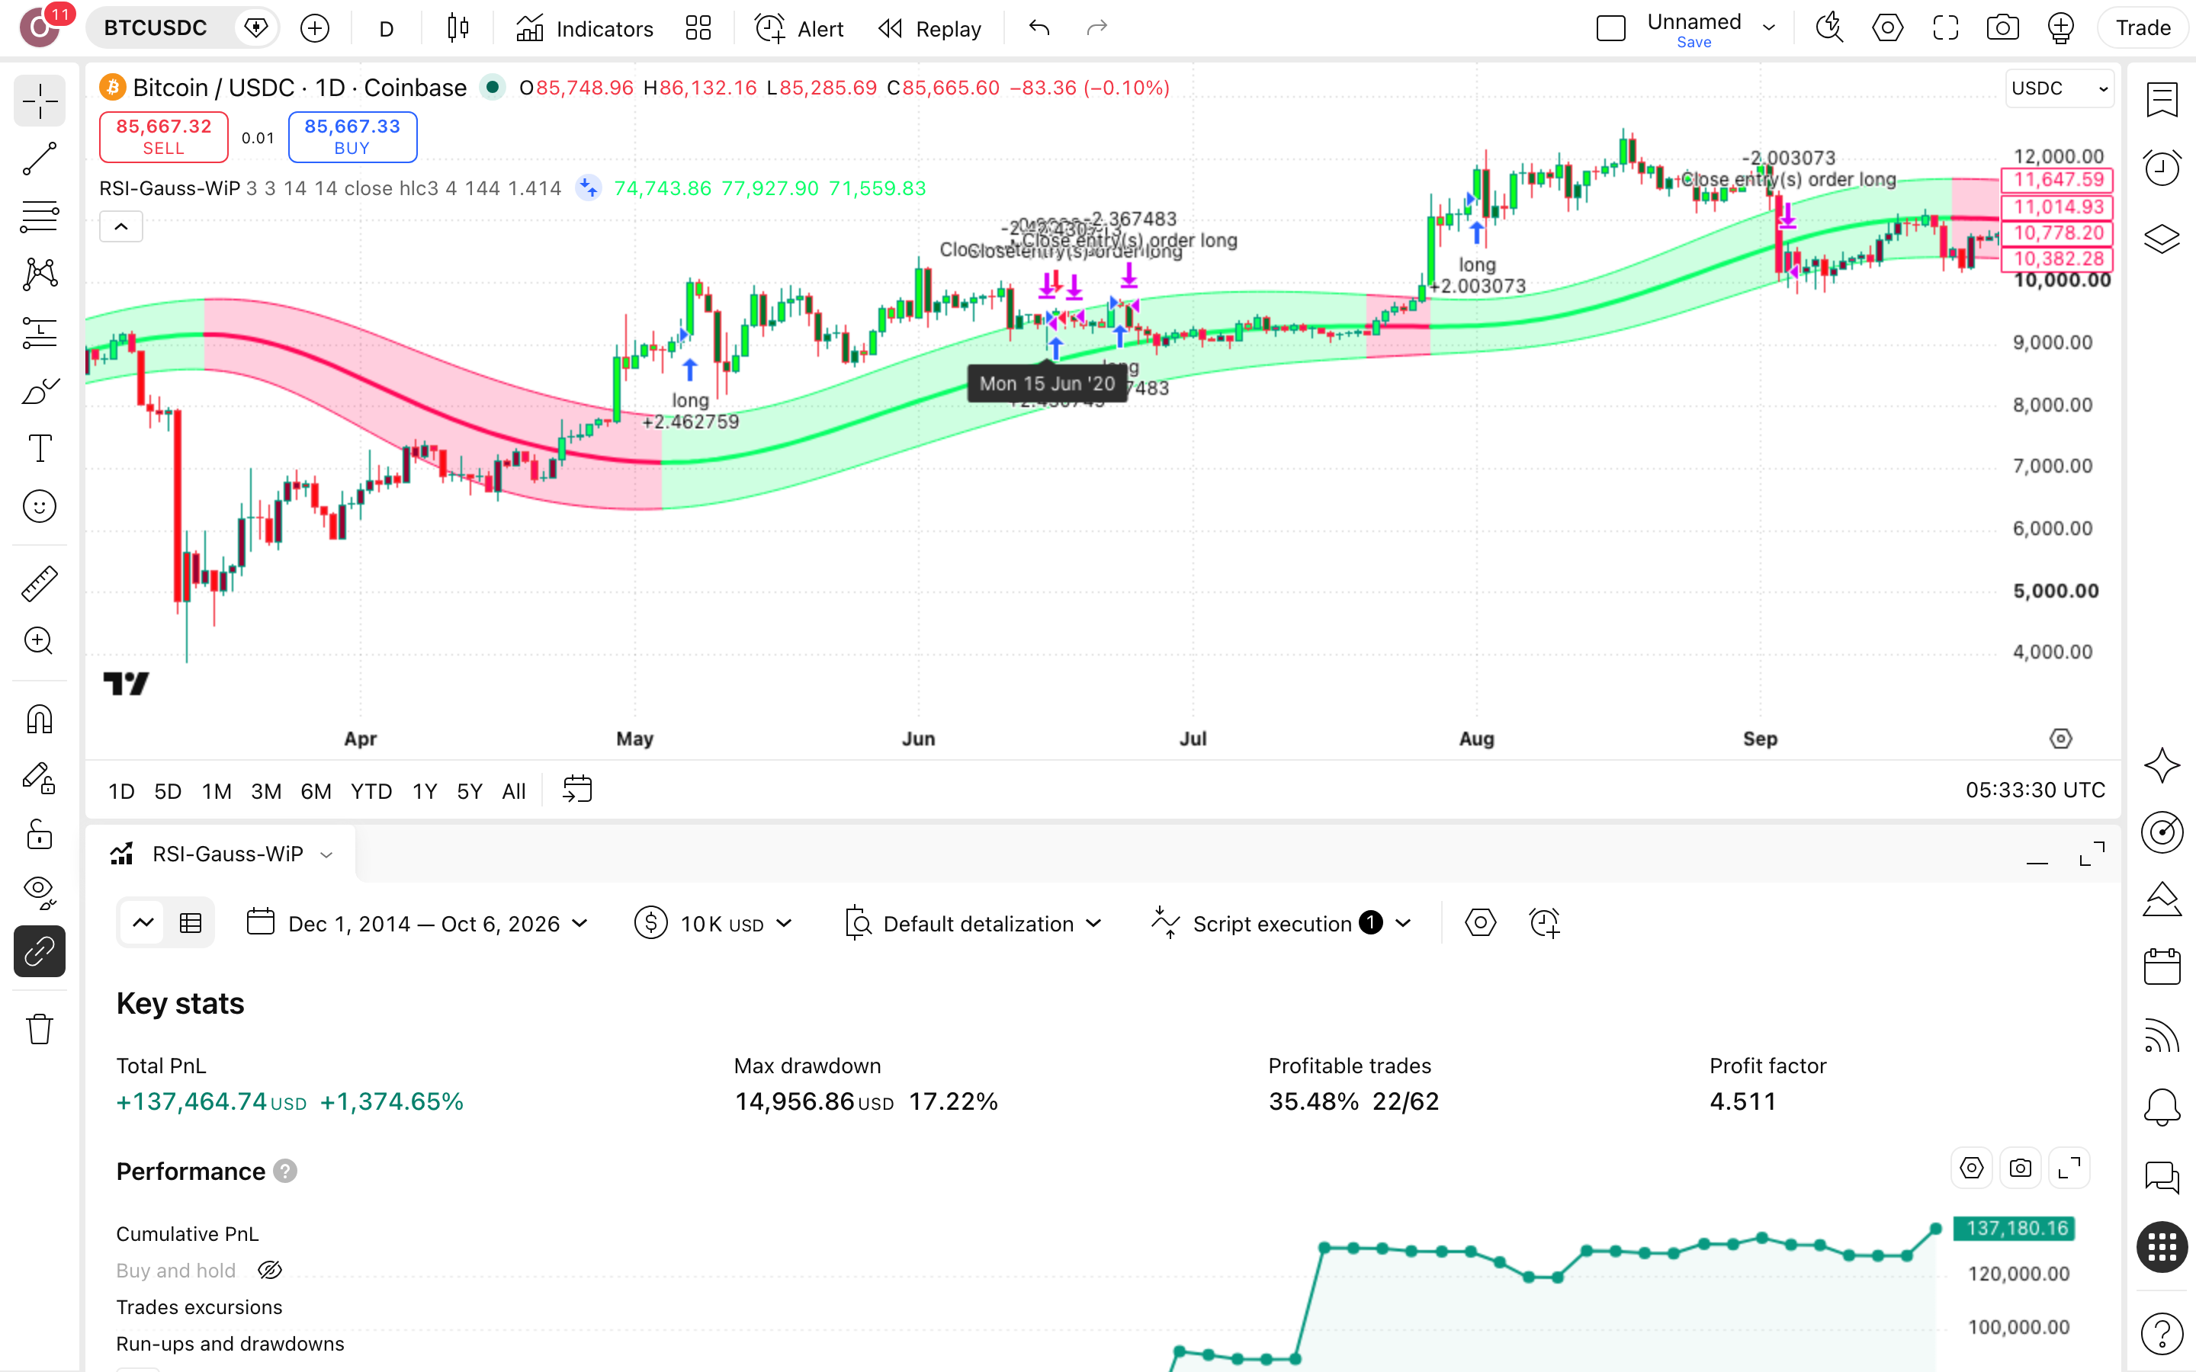Open candlestick chart style selector
The height and width of the screenshot is (1372, 2196).
coord(458,28)
